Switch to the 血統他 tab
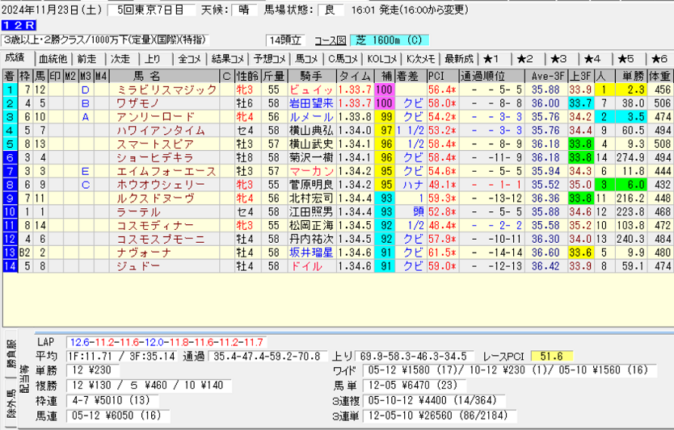The height and width of the screenshot is (430, 674). 53,59
